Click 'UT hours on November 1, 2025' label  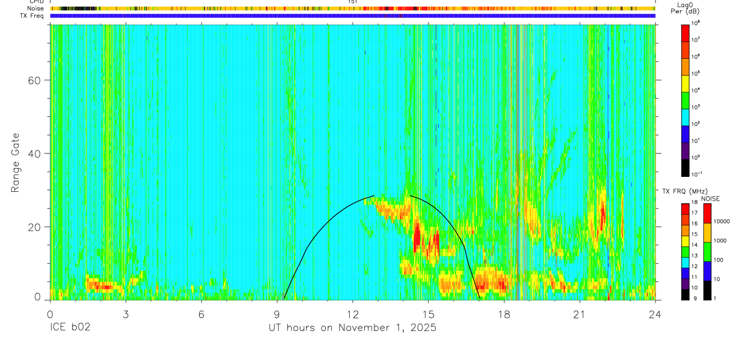click(352, 328)
